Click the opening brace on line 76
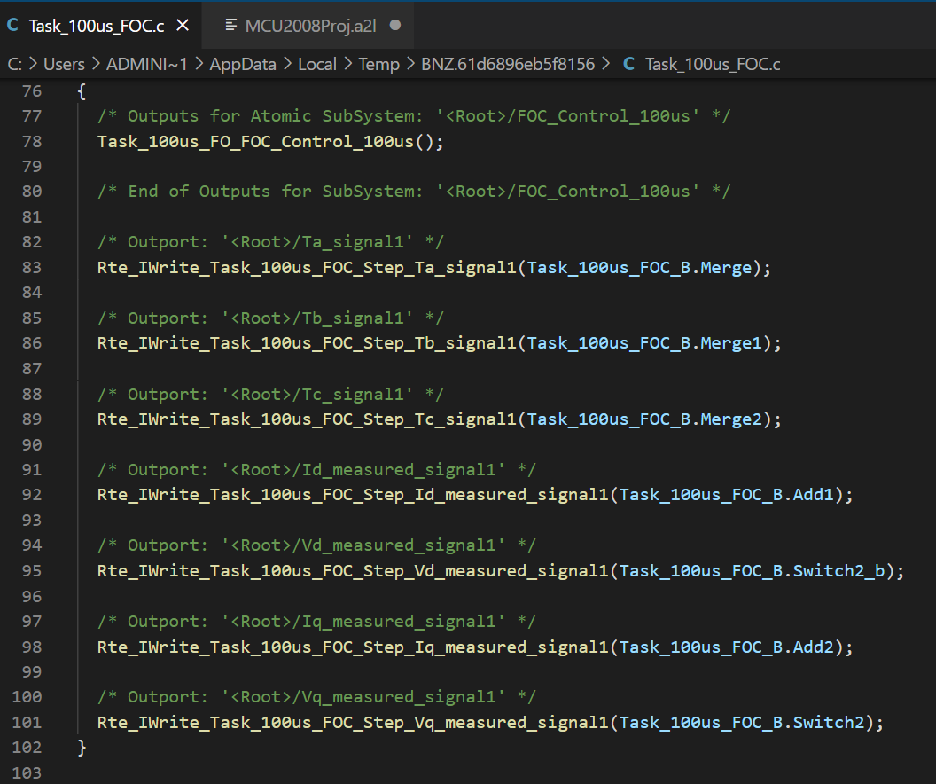 82,91
